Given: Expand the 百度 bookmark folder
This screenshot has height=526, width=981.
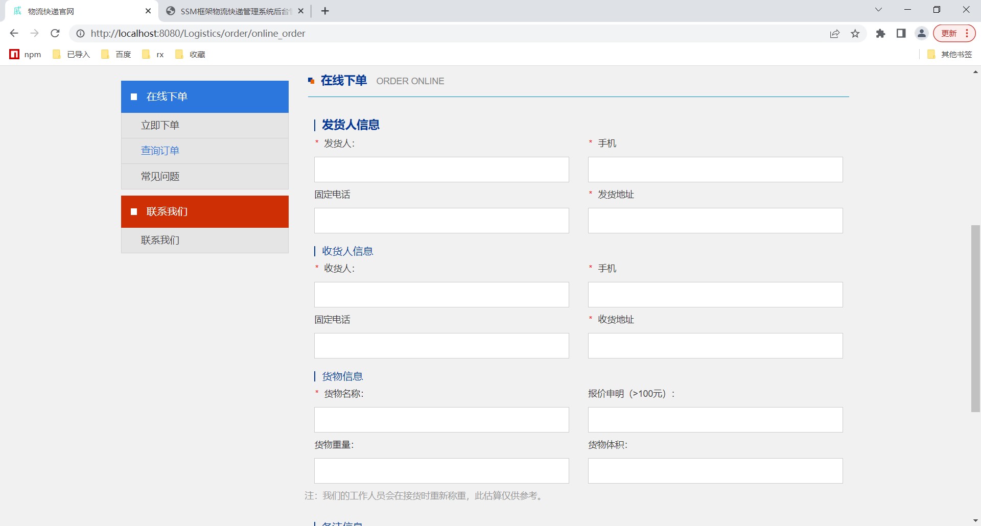Looking at the screenshot, I should click(116, 54).
